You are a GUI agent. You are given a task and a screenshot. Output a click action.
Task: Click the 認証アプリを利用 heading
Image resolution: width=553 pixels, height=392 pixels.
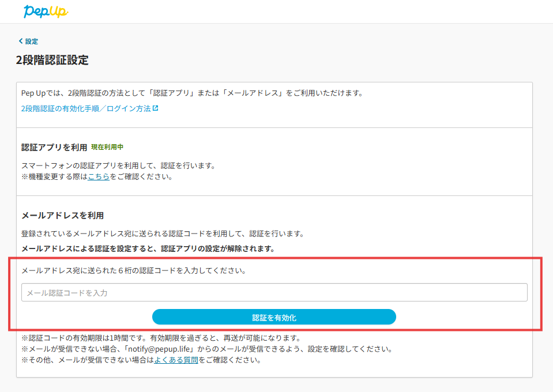pos(54,148)
